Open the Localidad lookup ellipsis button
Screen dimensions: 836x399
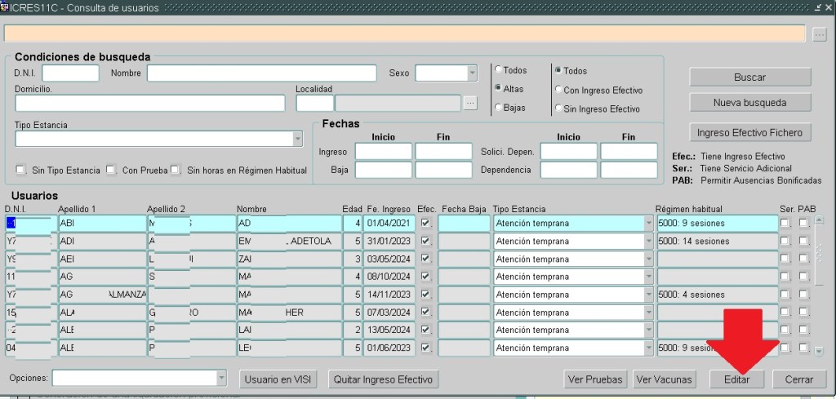(470, 103)
